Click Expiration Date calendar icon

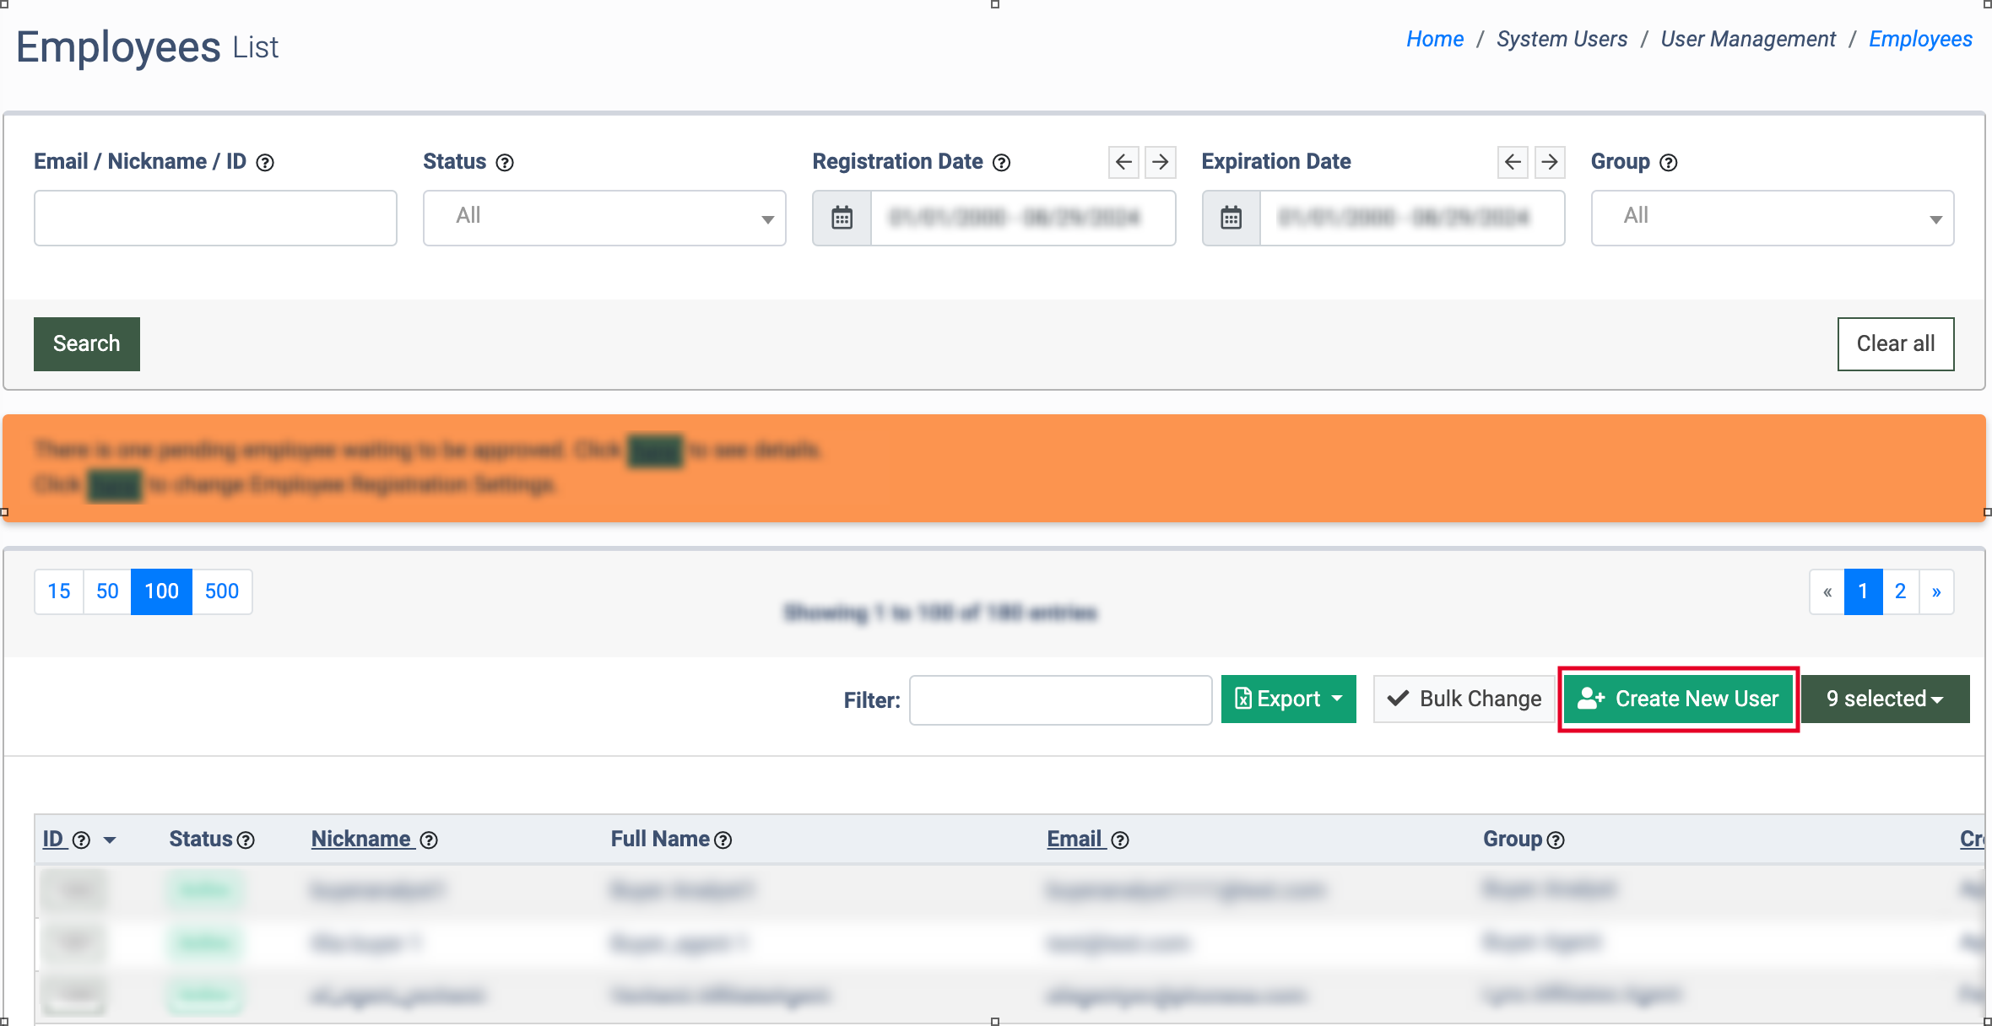tap(1231, 218)
